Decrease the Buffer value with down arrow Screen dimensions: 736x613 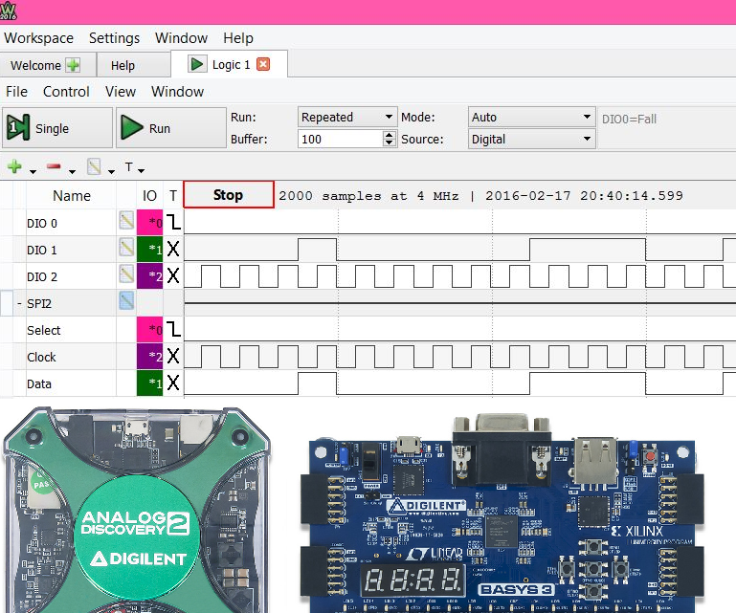390,143
